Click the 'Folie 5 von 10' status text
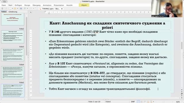184x103 pixels. coord(94,102)
